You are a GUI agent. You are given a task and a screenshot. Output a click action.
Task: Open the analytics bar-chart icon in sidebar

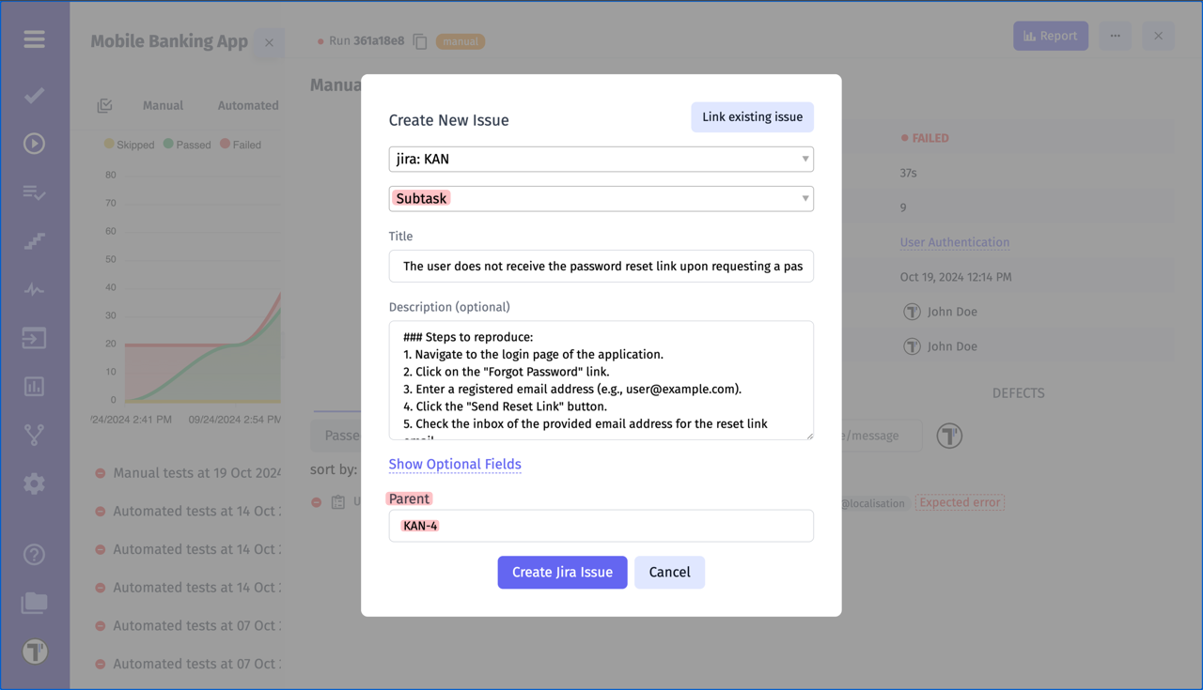click(x=34, y=386)
